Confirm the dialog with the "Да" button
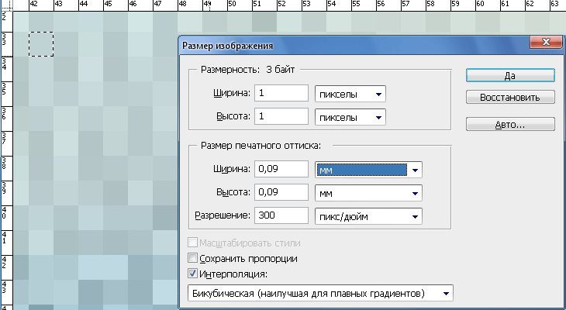Image resolution: width=566 pixels, height=310 pixels. 510,75
